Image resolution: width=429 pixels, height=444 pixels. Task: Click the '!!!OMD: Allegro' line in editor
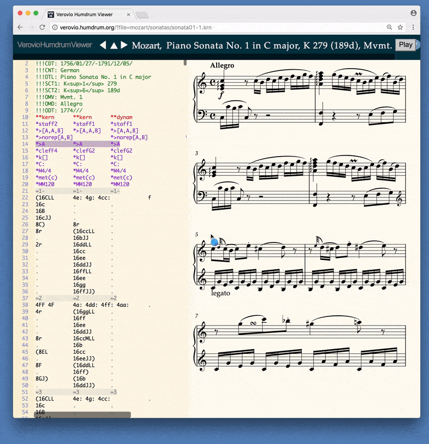(59, 103)
